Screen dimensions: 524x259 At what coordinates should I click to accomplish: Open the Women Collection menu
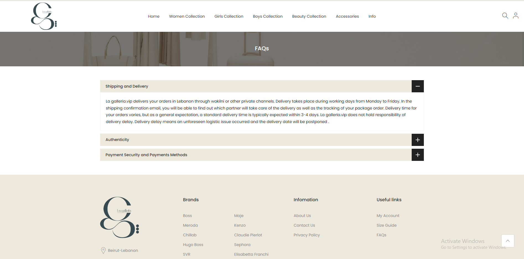pos(187,16)
